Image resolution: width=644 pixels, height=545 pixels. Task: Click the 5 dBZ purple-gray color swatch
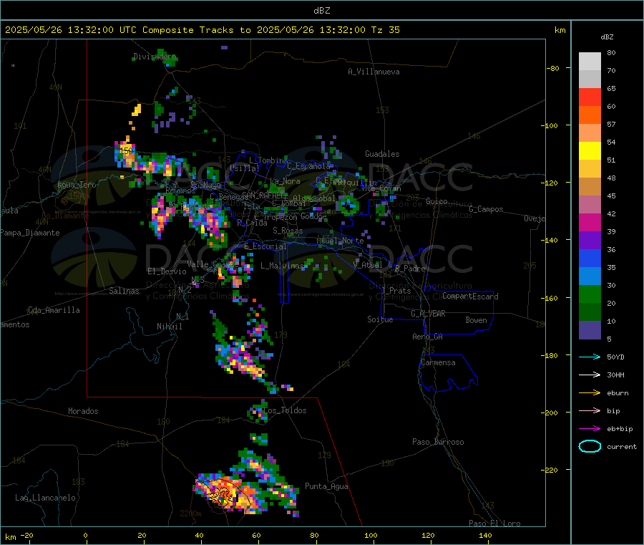point(590,330)
